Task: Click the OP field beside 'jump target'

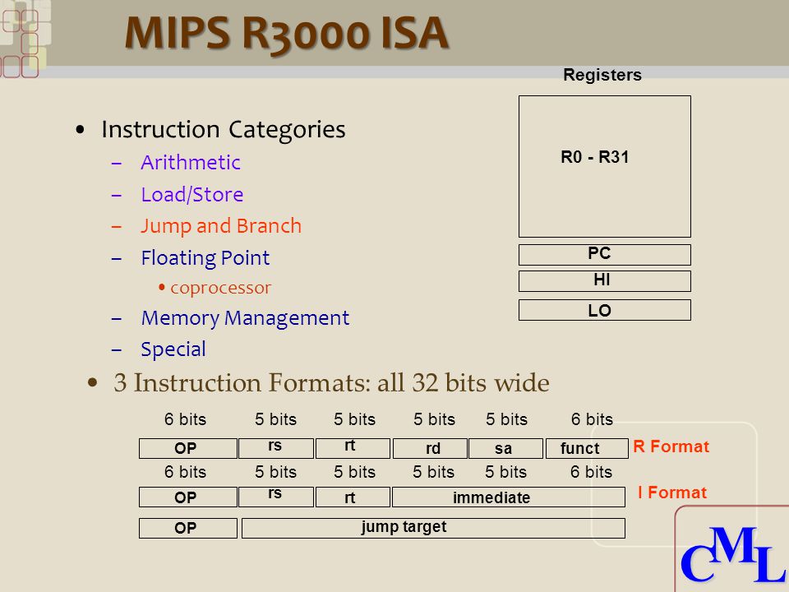Action: (187, 528)
